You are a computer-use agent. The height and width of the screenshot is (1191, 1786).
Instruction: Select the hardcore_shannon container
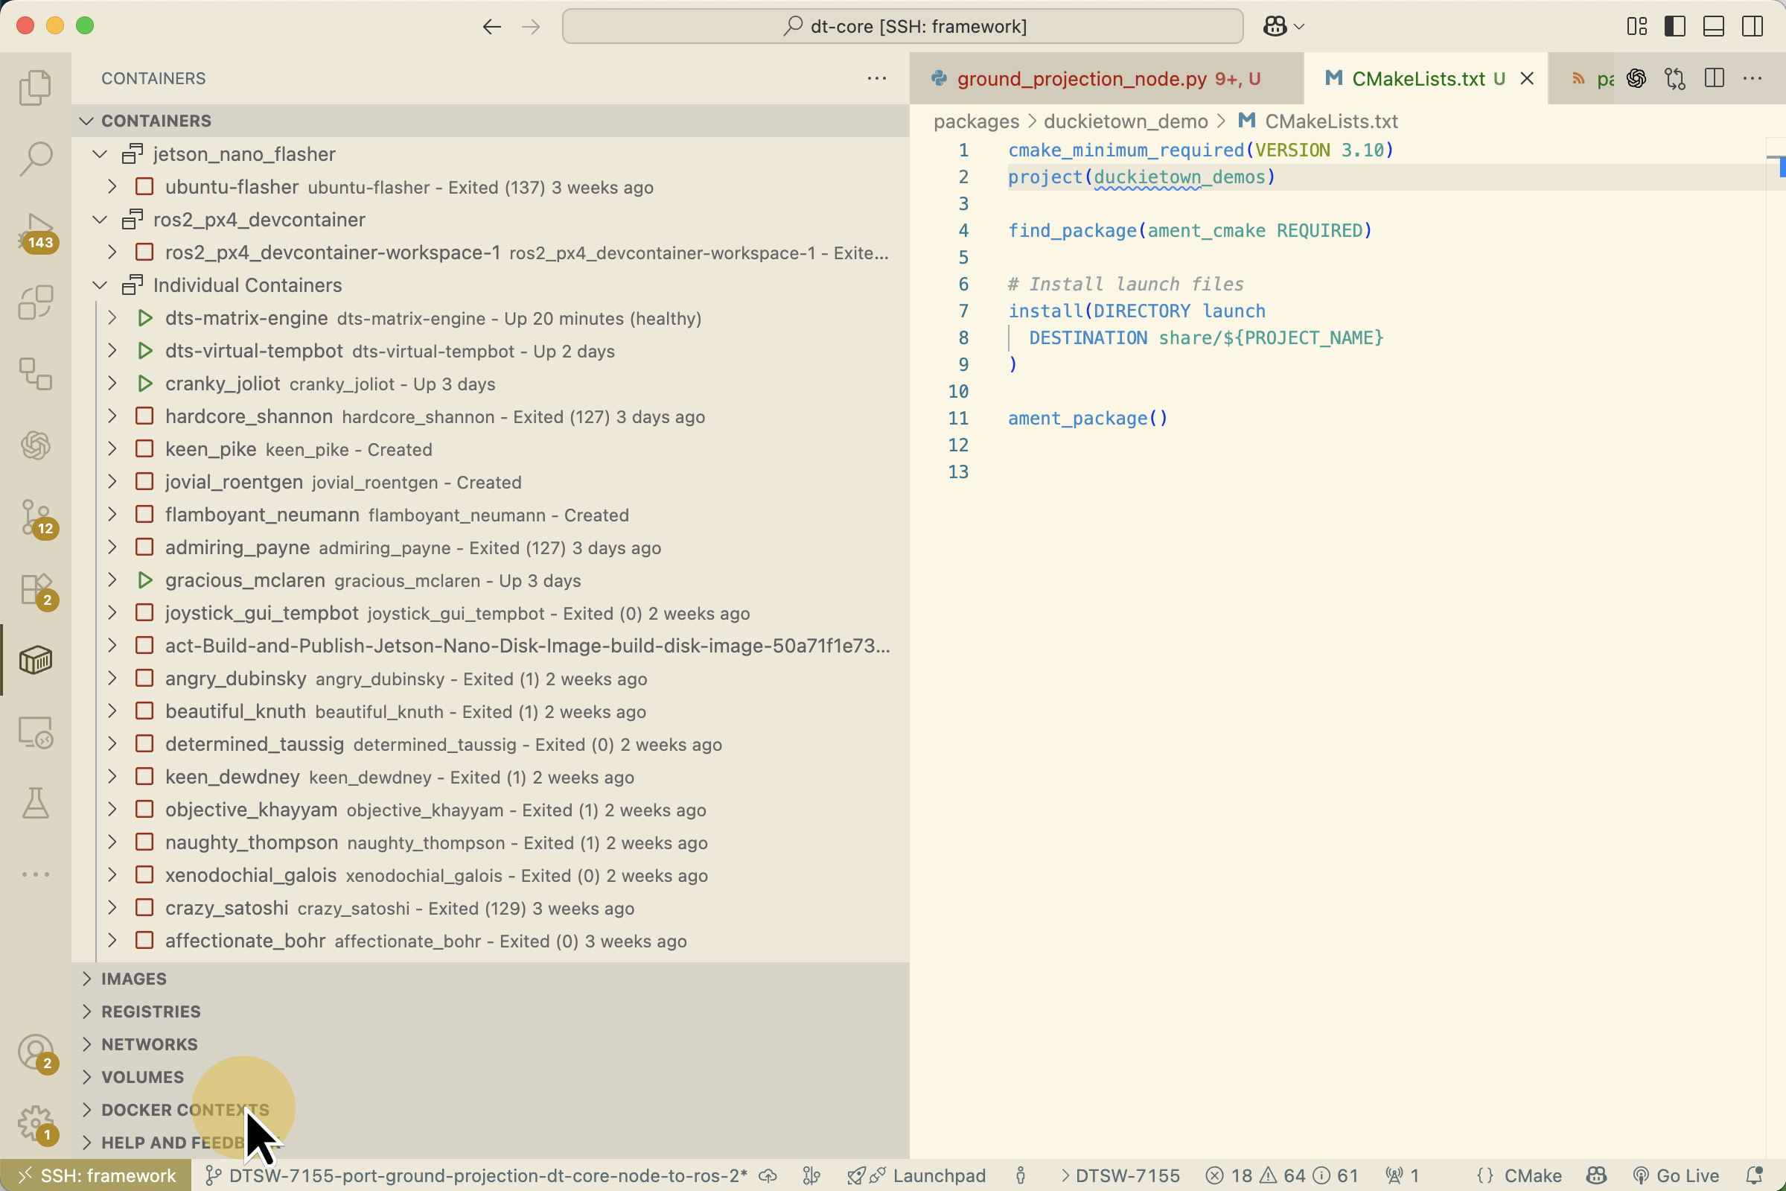tap(248, 416)
